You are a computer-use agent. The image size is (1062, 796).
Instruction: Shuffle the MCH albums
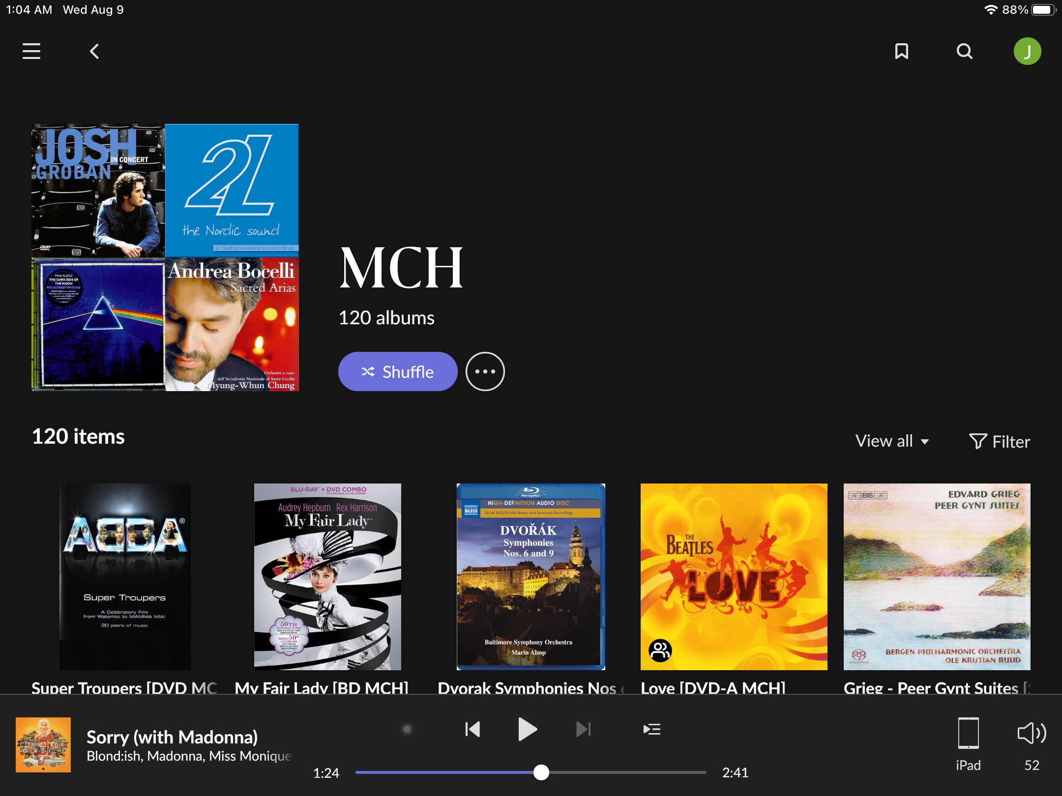click(397, 371)
